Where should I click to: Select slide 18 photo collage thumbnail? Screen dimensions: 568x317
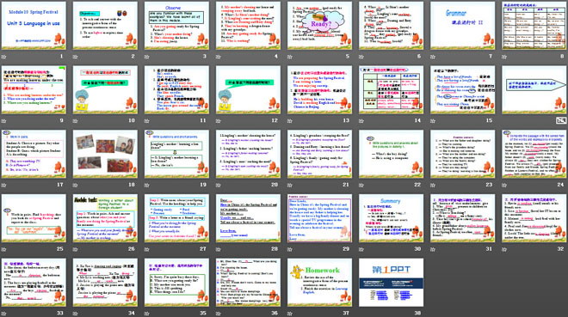105,154
